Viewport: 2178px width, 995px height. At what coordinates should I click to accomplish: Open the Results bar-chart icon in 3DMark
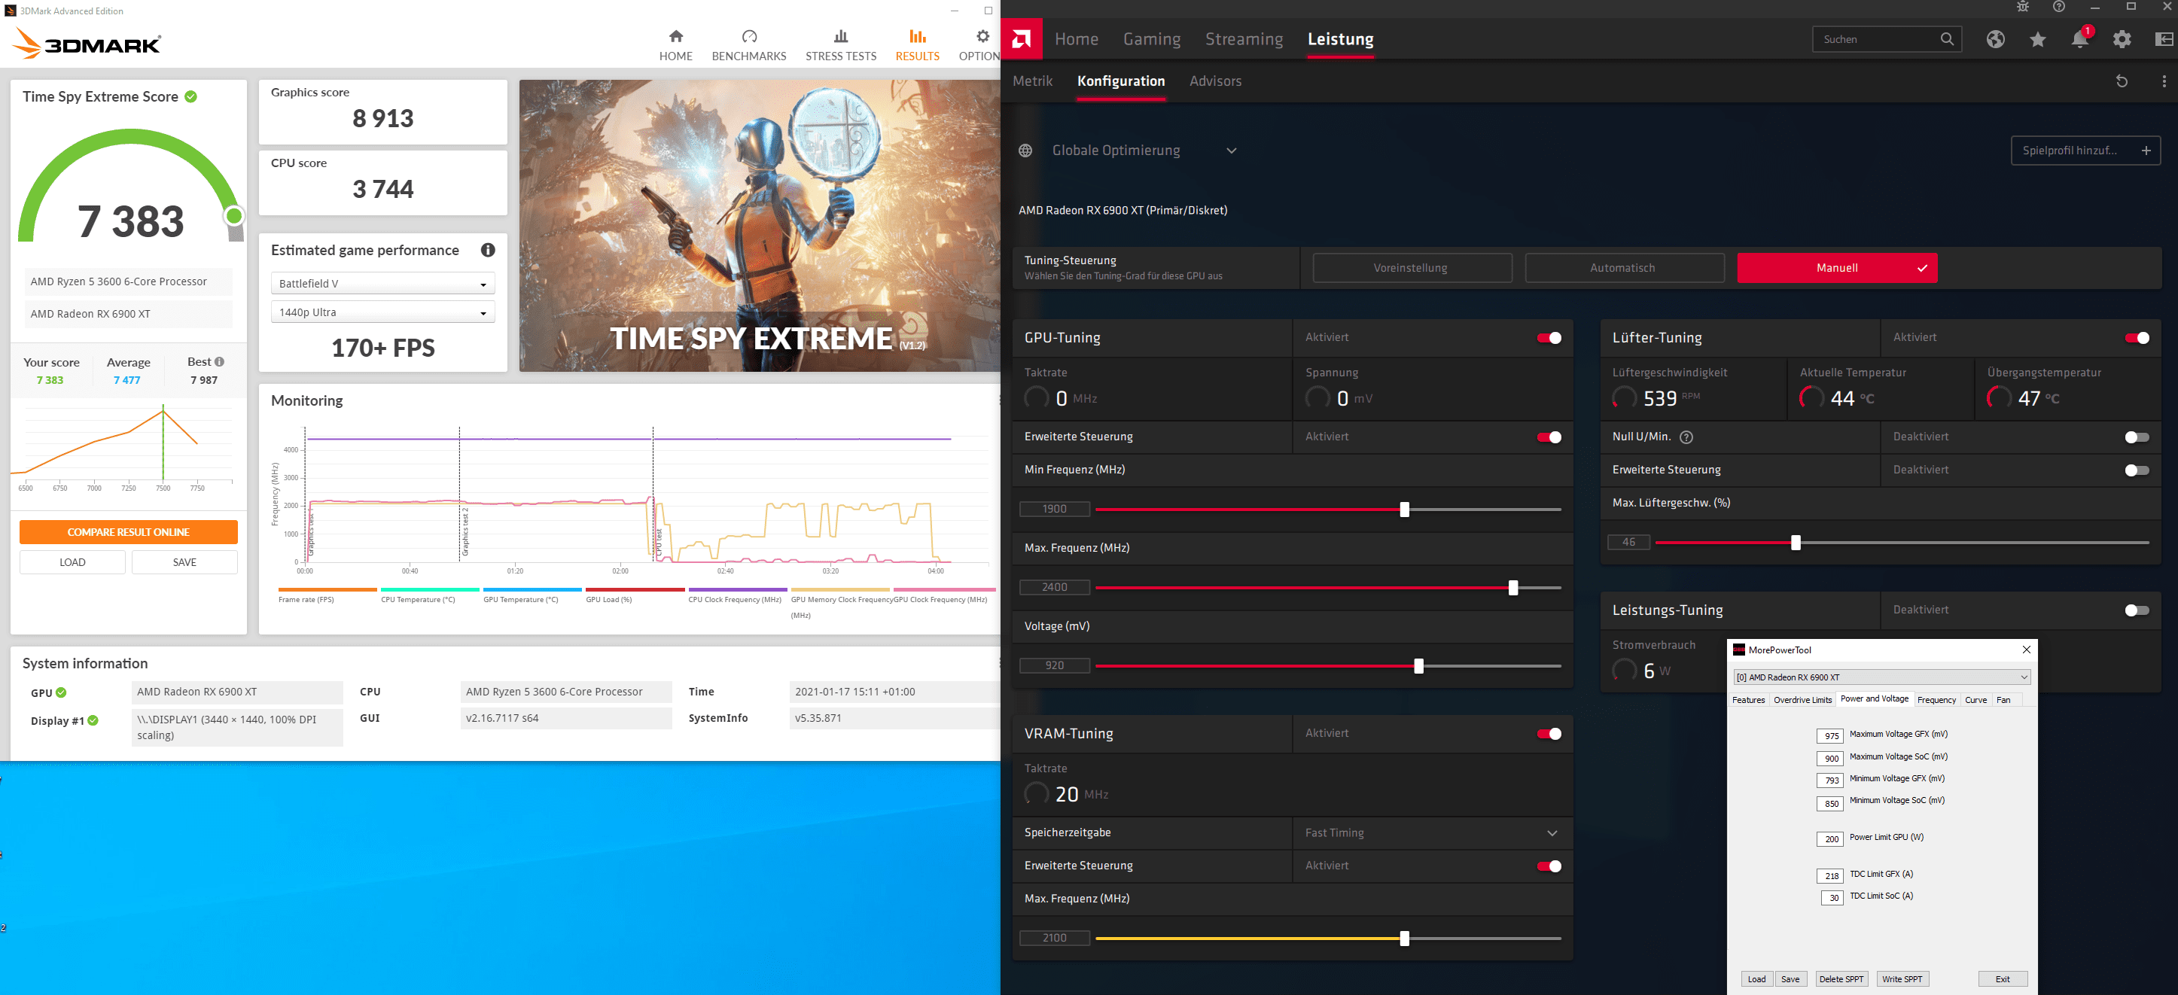918,36
